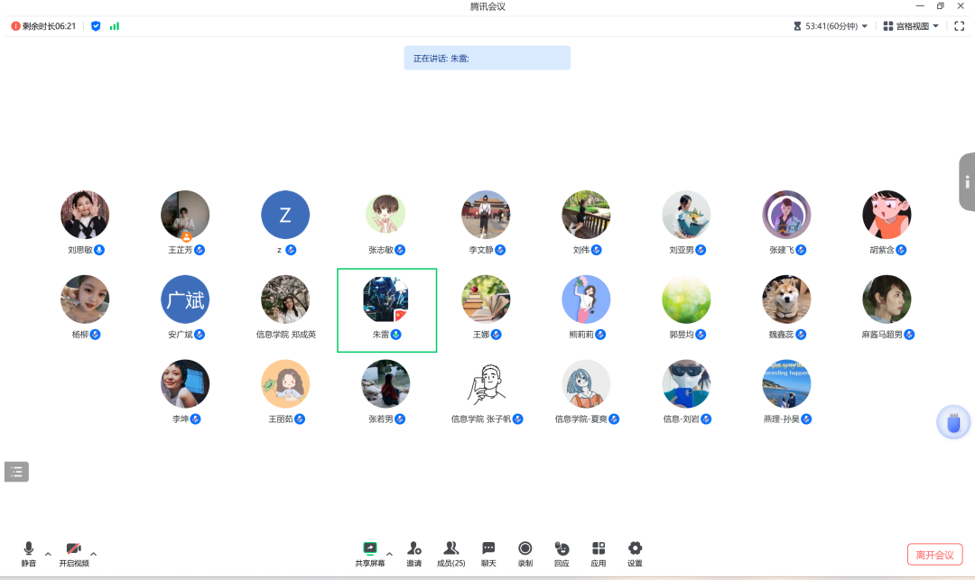Open the chat panel
This screenshot has width=975, height=580.
coord(488,548)
